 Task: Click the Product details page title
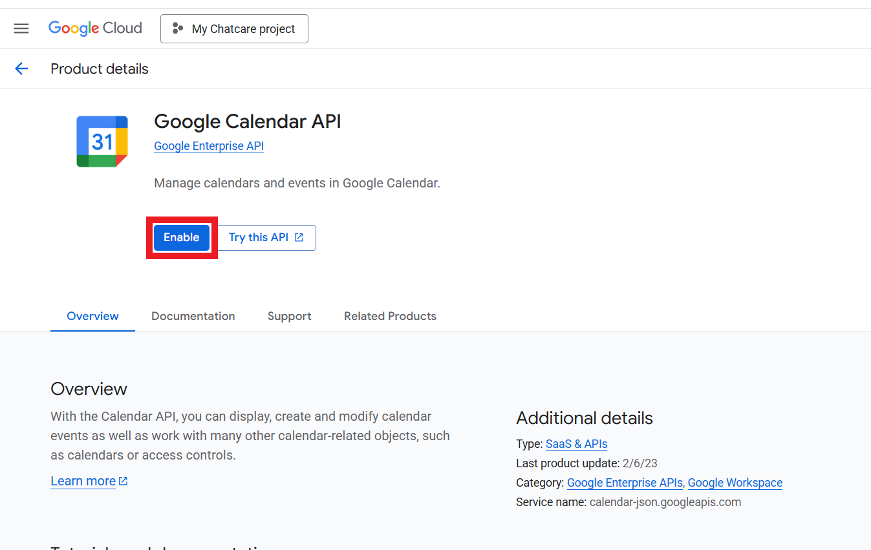pos(100,69)
